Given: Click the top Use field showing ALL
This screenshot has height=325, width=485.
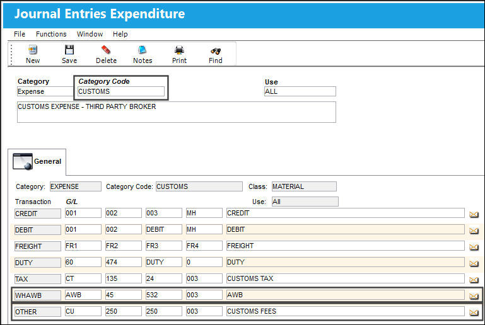Looking at the screenshot, I should tap(300, 91).
